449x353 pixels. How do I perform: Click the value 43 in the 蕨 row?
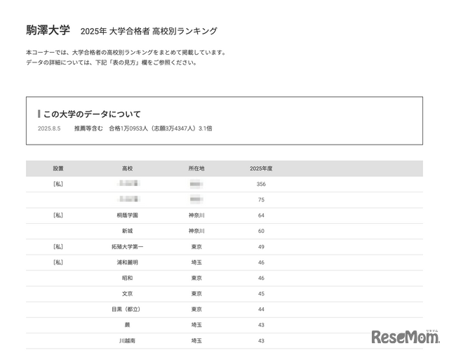(x=261, y=325)
